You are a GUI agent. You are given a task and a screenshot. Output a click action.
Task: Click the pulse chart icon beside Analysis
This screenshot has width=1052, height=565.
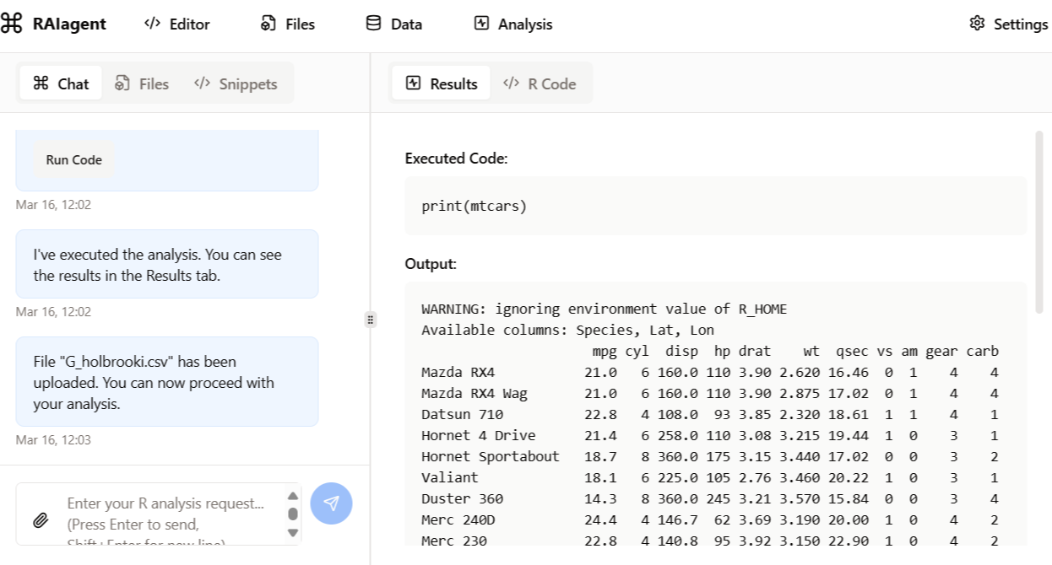(x=481, y=24)
